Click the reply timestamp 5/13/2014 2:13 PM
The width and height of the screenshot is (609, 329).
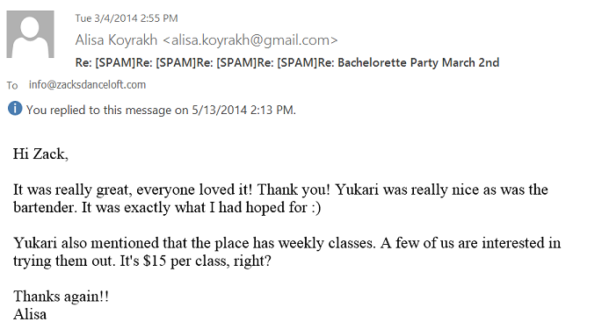(243, 111)
